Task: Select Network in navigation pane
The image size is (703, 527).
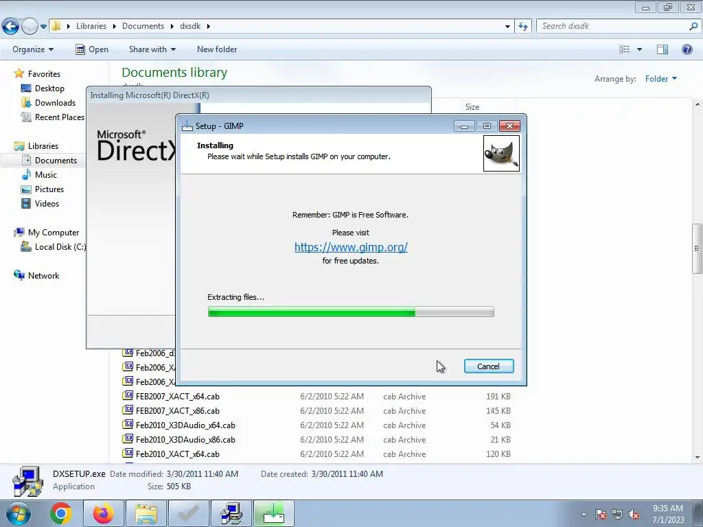Action: click(x=43, y=276)
